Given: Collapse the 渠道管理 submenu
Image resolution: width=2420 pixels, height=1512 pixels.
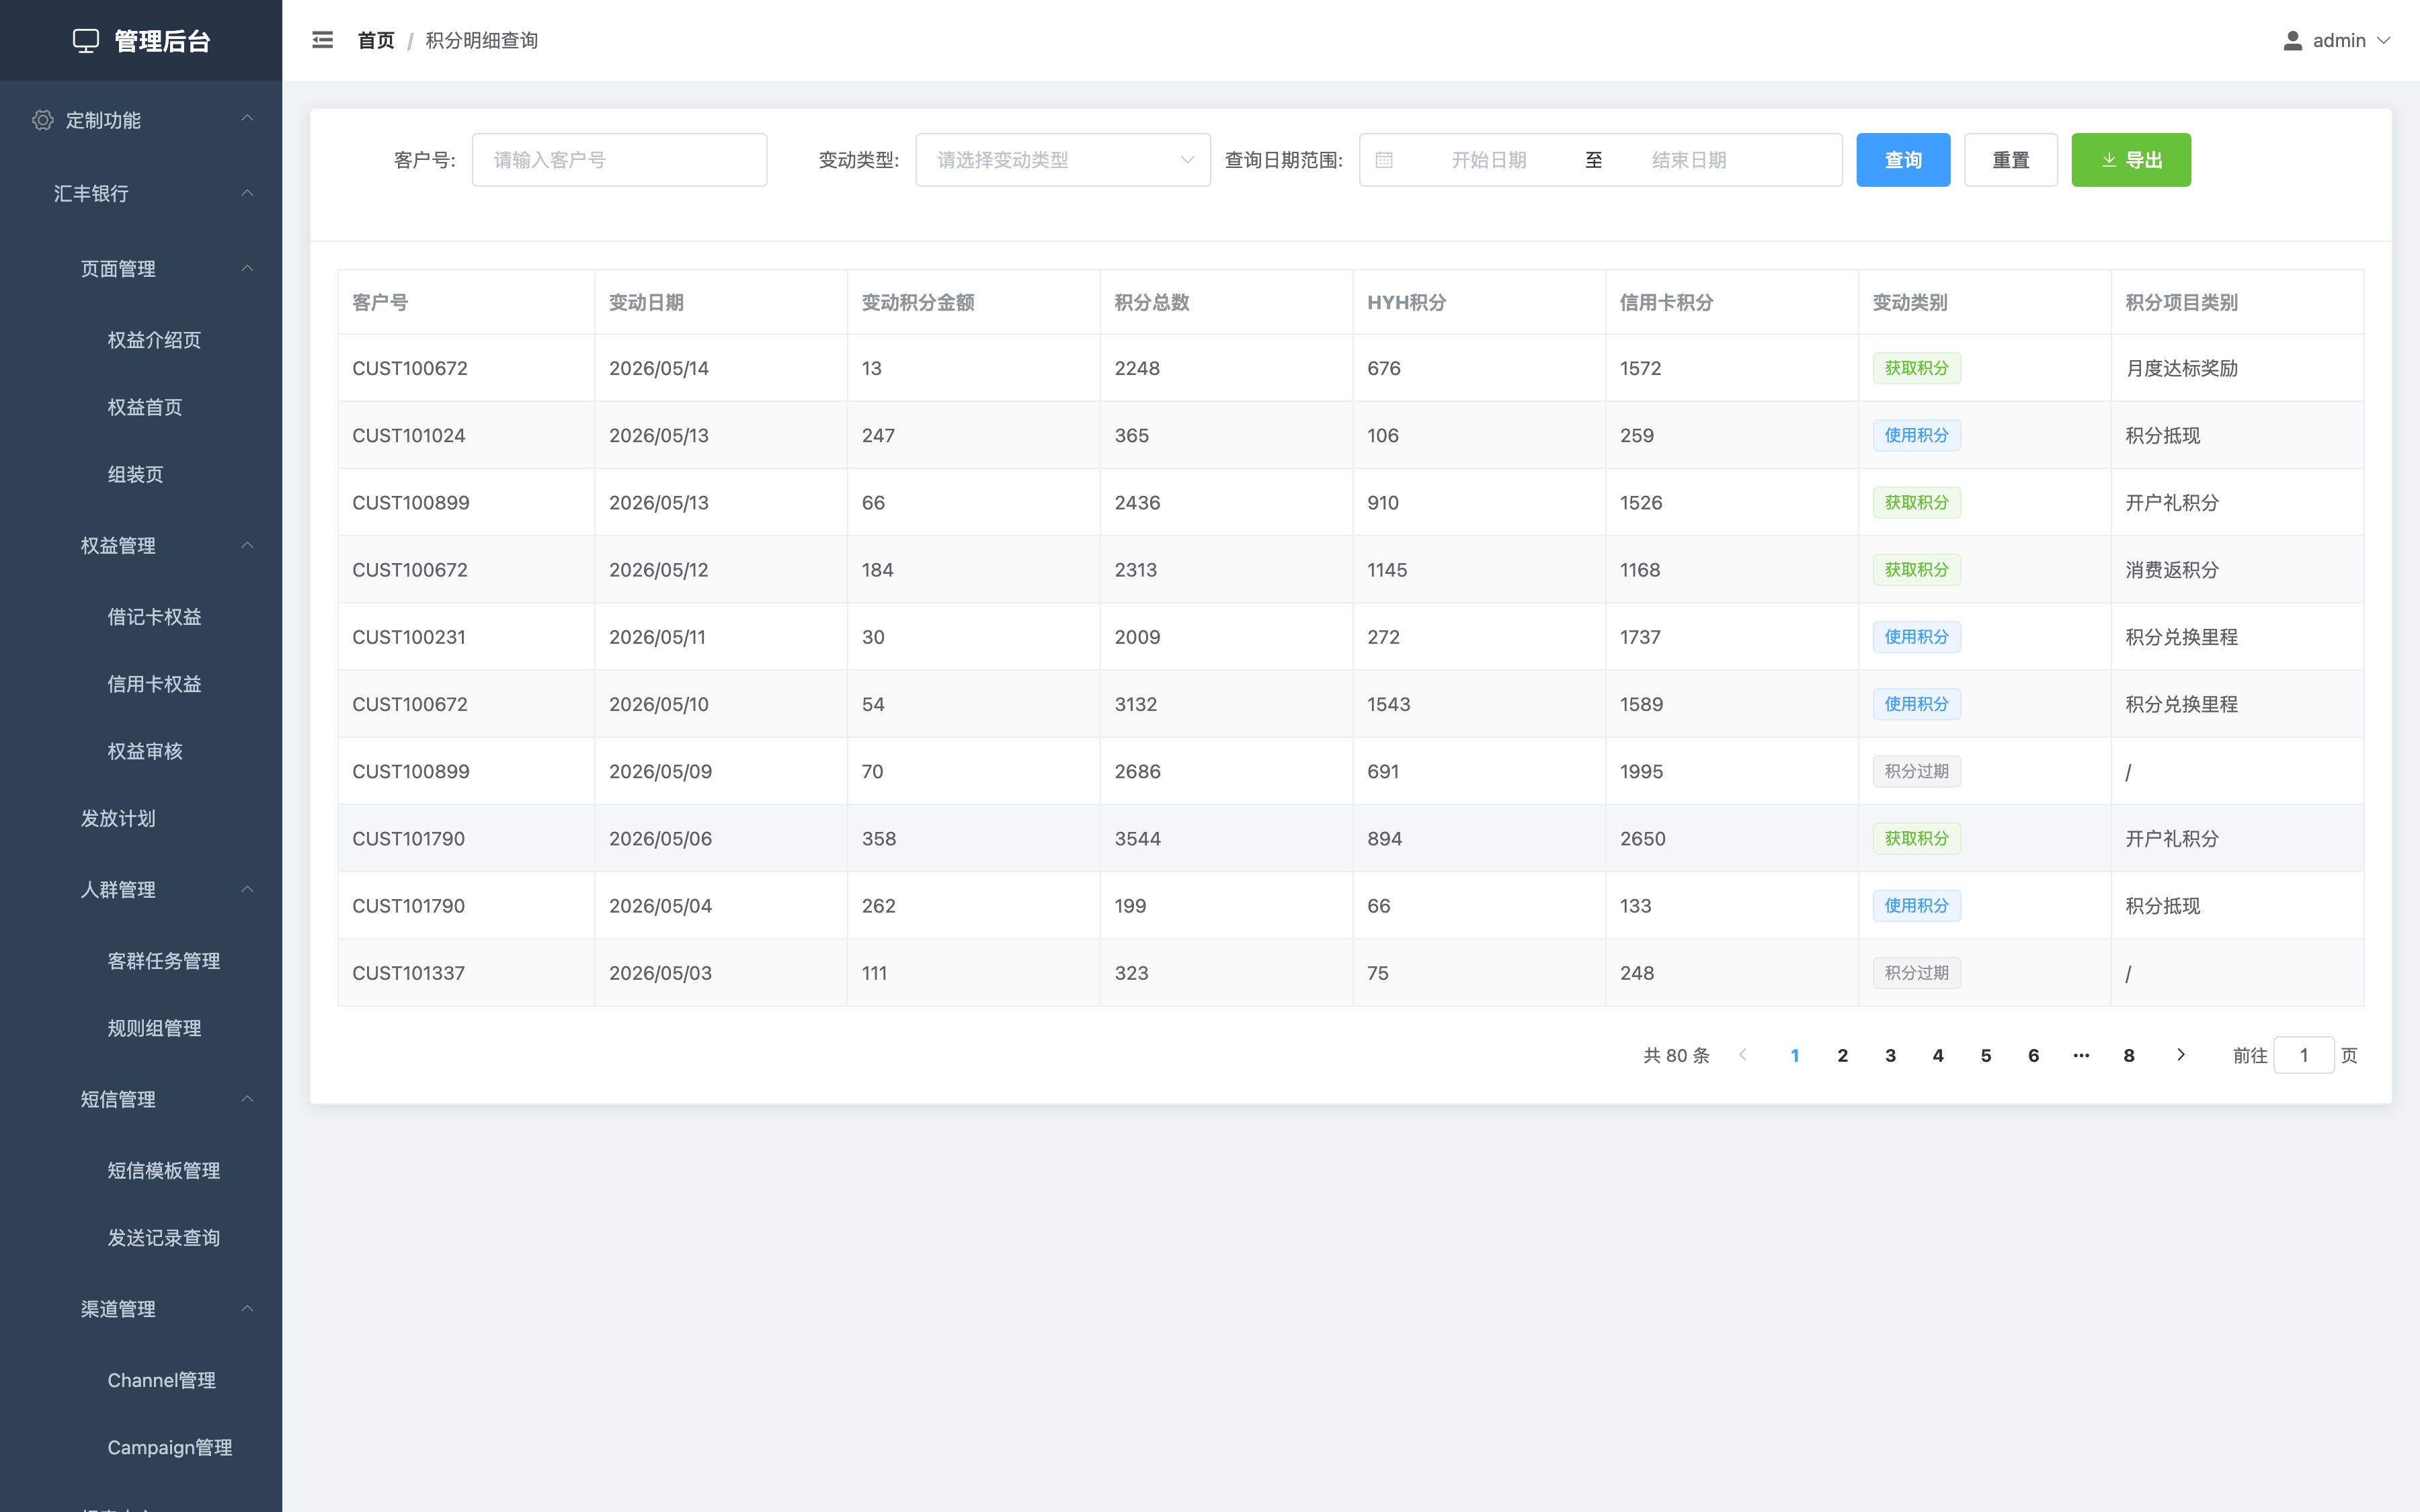Looking at the screenshot, I should coord(247,1309).
